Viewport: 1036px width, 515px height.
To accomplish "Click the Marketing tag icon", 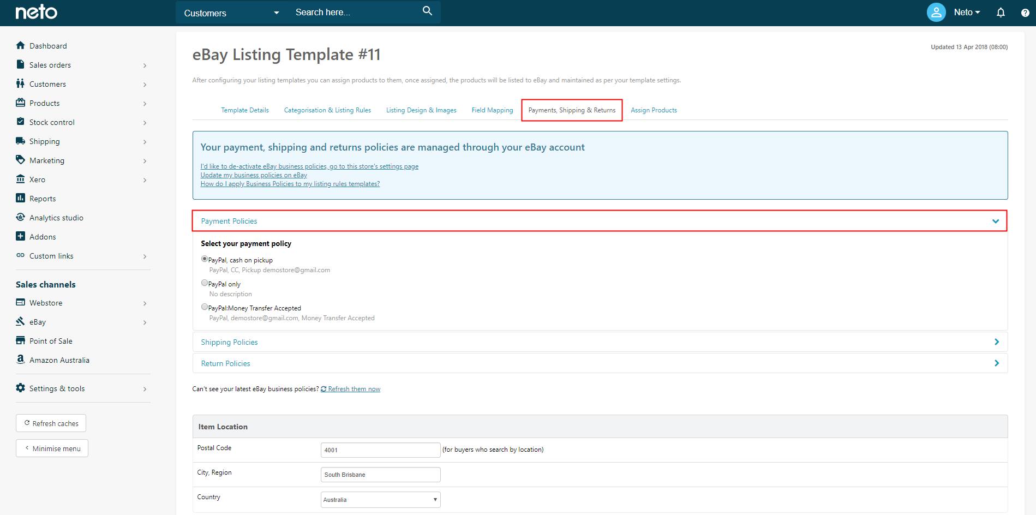I will click(x=21, y=160).
